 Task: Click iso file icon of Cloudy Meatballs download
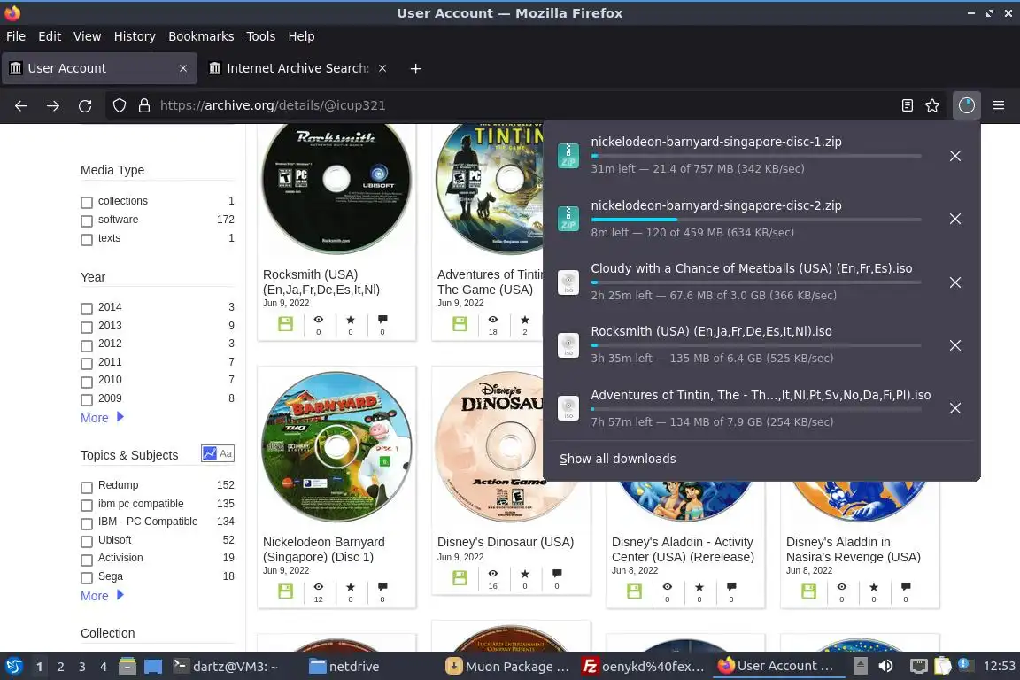click(x=568, y=282)
